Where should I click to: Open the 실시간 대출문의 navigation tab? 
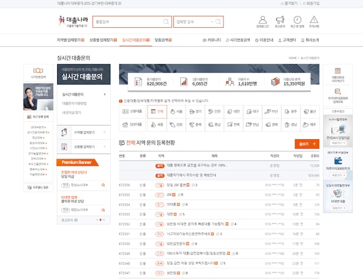[134, 40]
